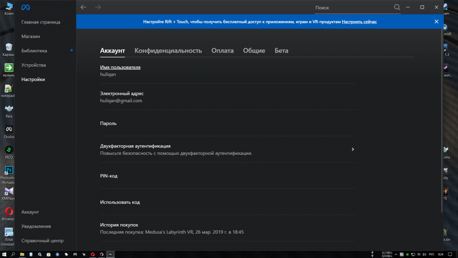
Task: Click the volume speaker tray icon
Action: [x=424, y=254]
